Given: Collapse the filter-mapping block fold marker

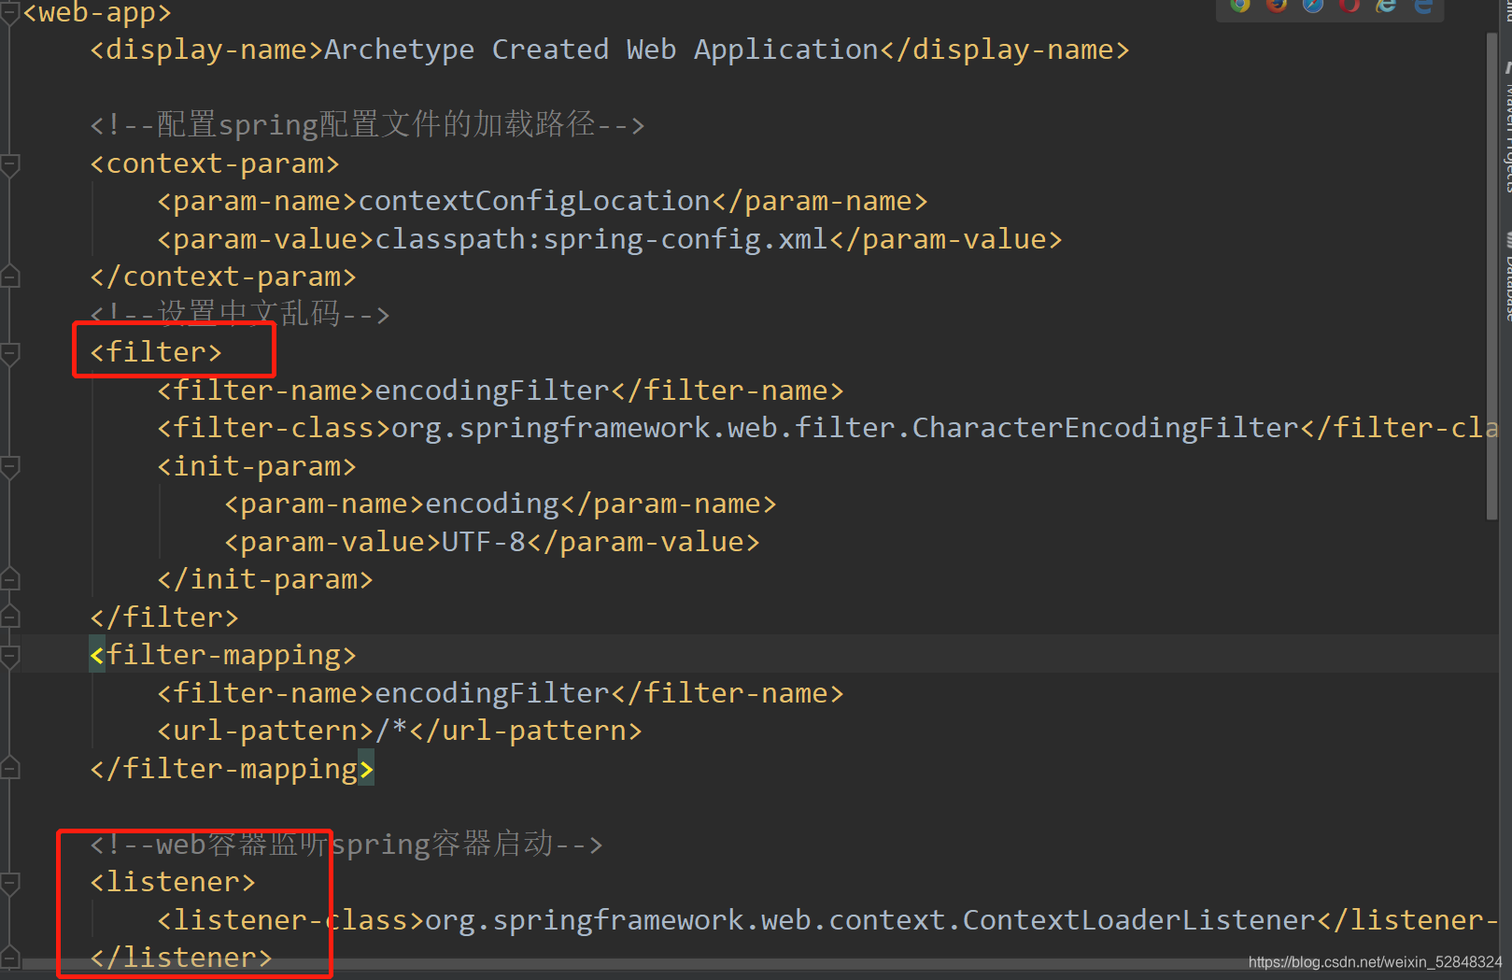Looking at the screenshot, I should pos(9,656).
